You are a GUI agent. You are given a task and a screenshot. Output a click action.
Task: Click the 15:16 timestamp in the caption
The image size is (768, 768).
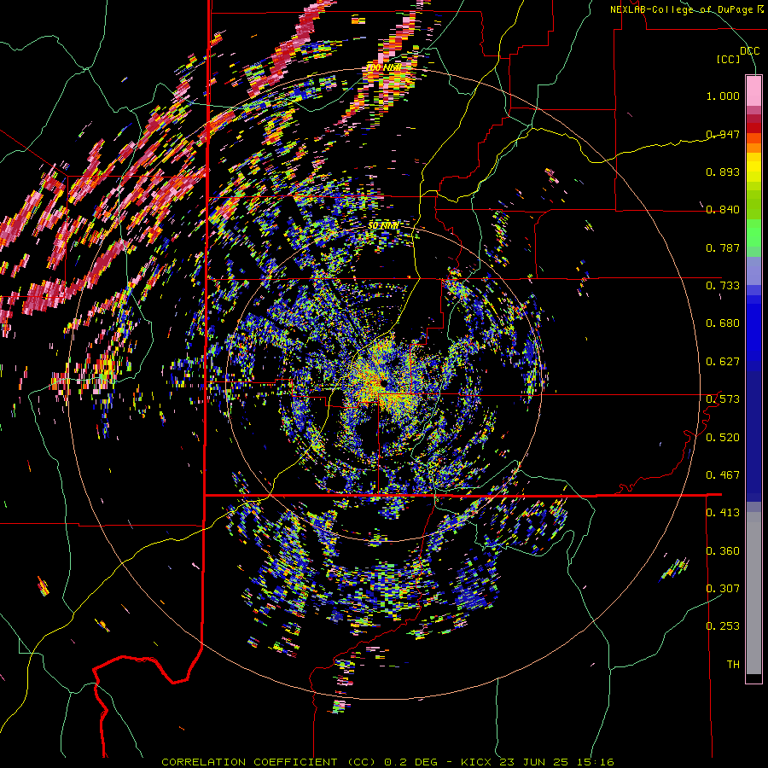click(595, 762)
